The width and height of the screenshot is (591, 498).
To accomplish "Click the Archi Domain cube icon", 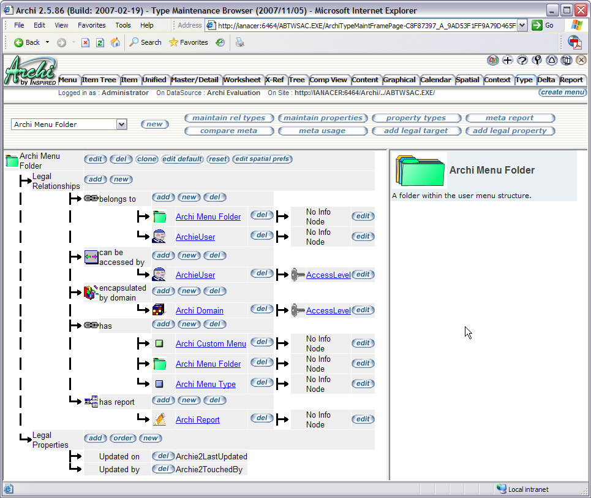I will 159,310.
